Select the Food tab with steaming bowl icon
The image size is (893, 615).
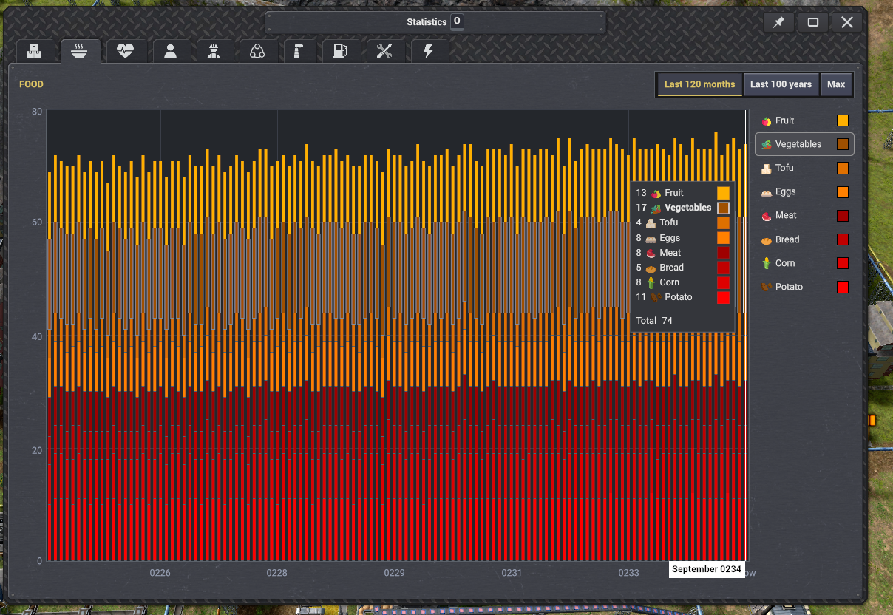click(80, 52)
